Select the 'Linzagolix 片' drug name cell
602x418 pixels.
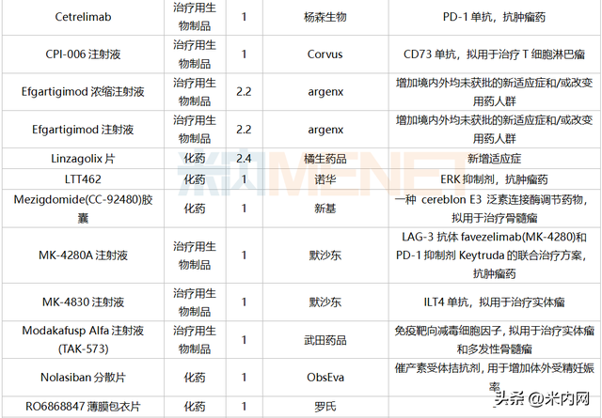pyautogui.click(x=83, y=159)
